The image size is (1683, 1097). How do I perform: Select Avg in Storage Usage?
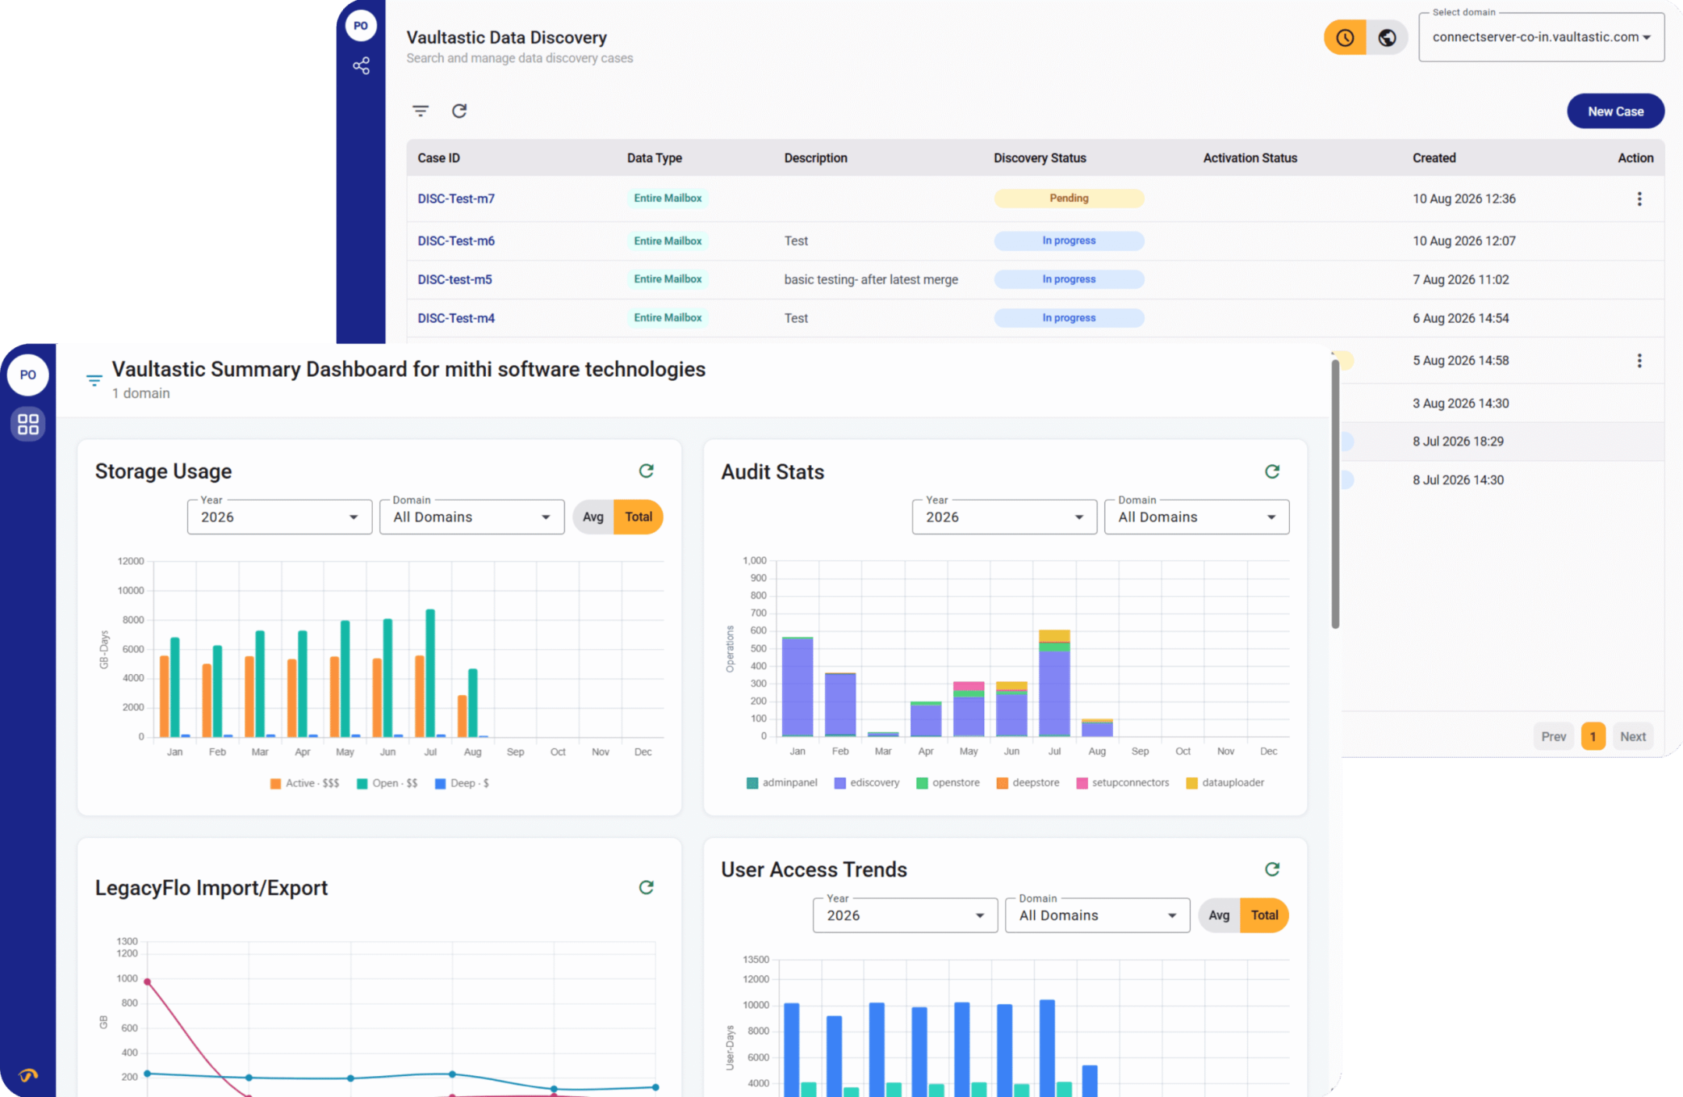point(593,517)
